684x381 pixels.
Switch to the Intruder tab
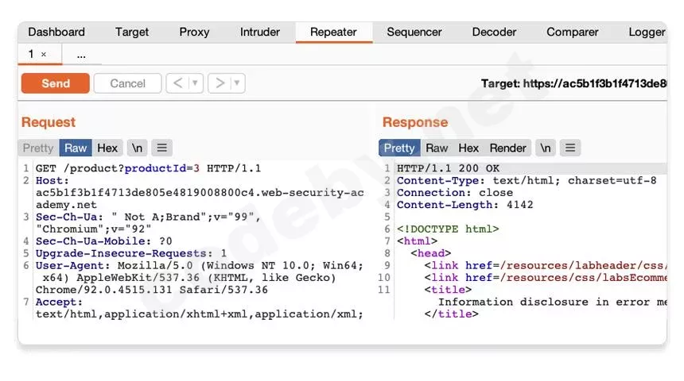click(260, 32)
